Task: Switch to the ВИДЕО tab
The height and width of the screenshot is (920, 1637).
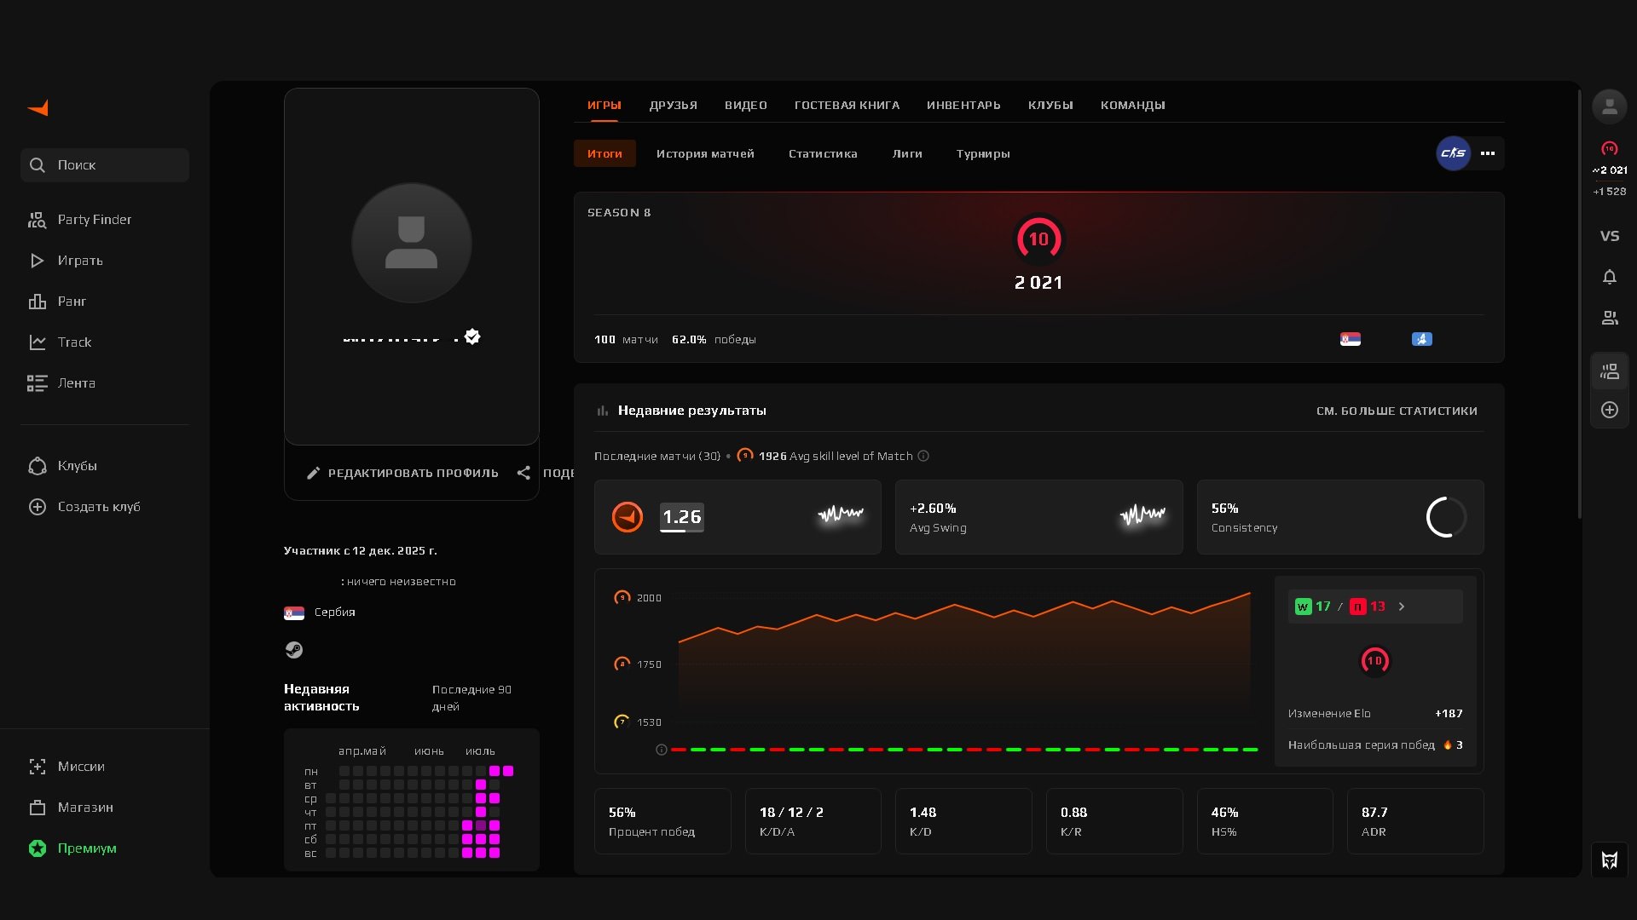Action: (x=746, y=106)
